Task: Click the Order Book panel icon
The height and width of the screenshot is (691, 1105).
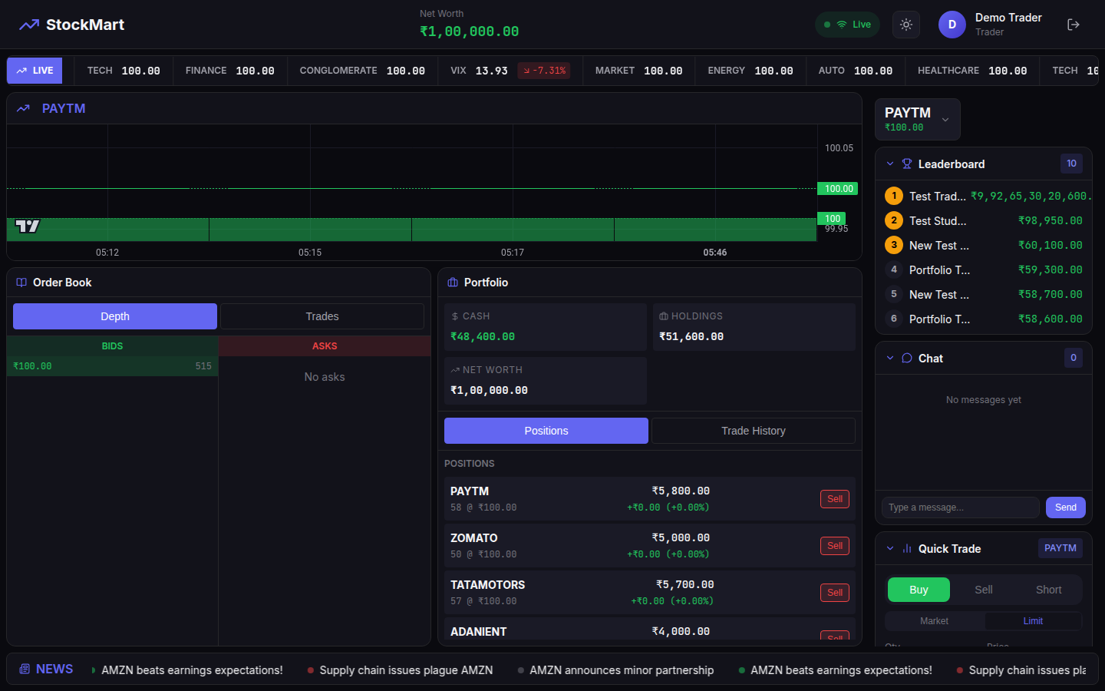Action: (x=20, y=283)
